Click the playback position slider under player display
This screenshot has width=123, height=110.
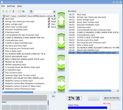(24, 102)
